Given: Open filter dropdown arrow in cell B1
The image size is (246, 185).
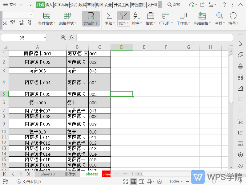Looking at the screenshot, I should coord(86,54).
